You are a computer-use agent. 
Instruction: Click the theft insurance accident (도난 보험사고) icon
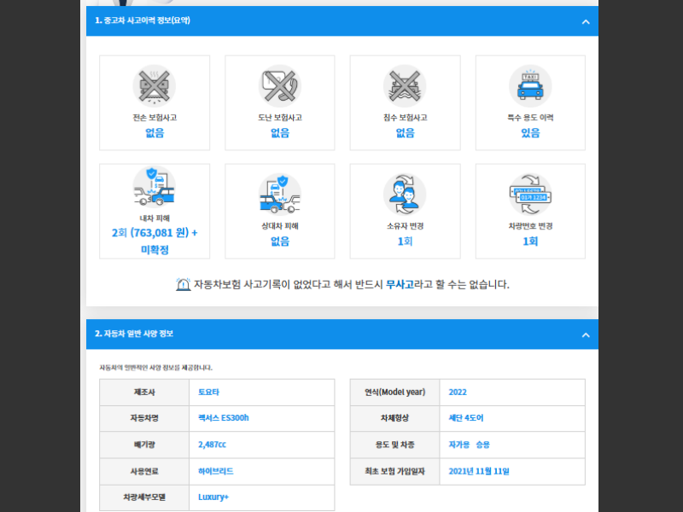[x=279, y=85]
